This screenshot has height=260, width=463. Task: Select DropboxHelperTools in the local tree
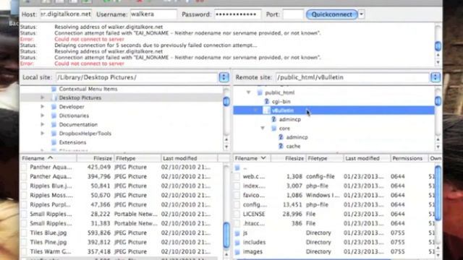tap(85, 133)
